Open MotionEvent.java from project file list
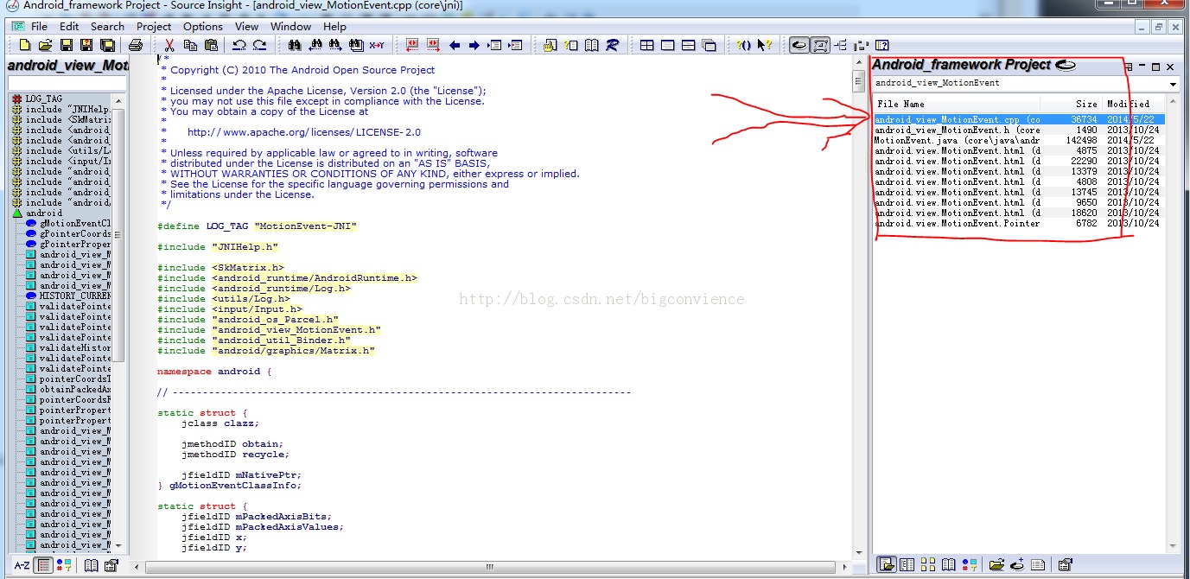 957,140
